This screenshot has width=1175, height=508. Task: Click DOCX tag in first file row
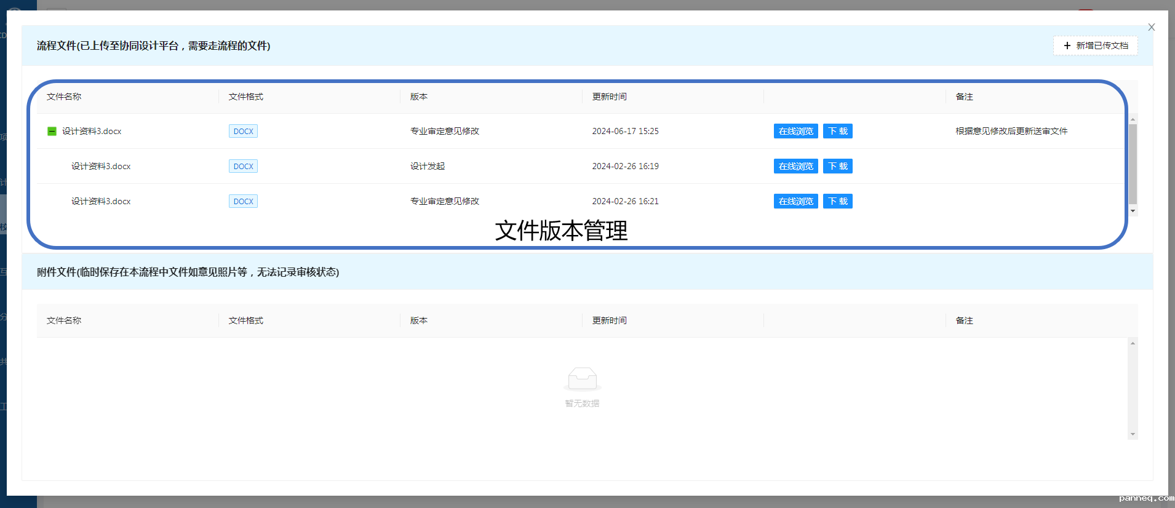coord(243,131)
